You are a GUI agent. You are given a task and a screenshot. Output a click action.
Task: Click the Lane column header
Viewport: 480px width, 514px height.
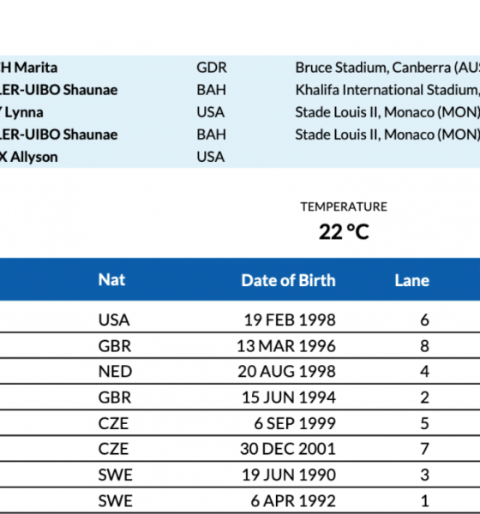(411, 280)
